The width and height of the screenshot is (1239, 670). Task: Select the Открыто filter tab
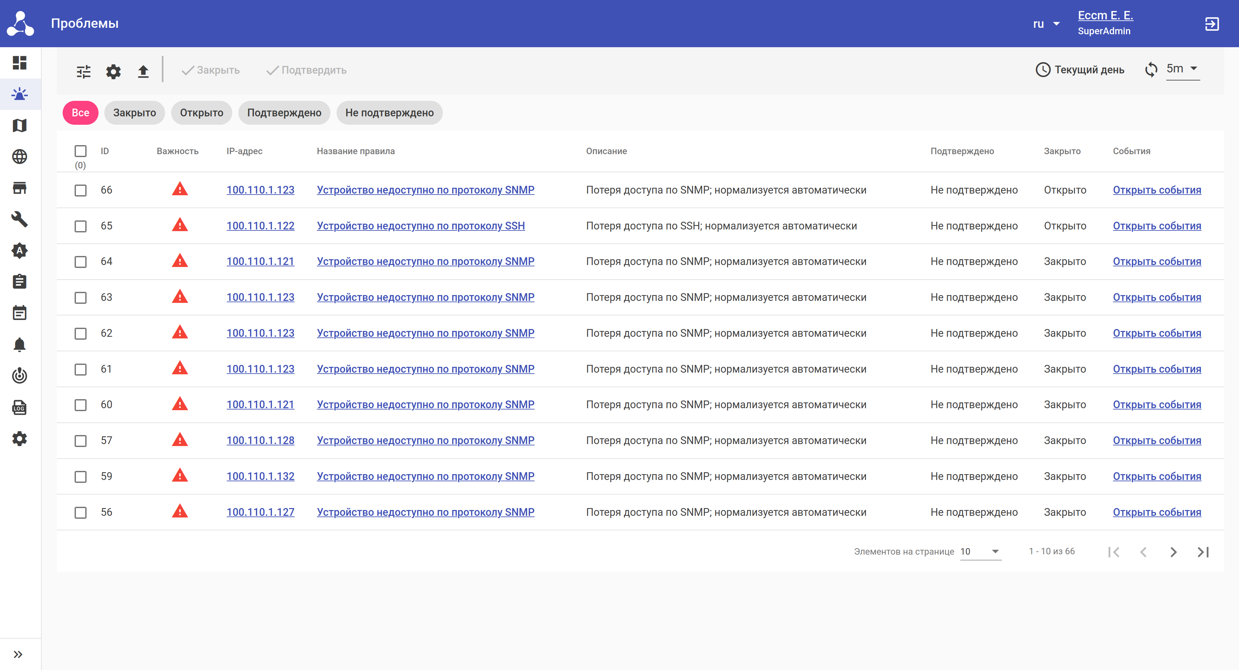tap(202, 112)
